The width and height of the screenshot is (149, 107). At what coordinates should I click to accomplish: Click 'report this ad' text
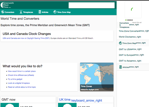137,23
